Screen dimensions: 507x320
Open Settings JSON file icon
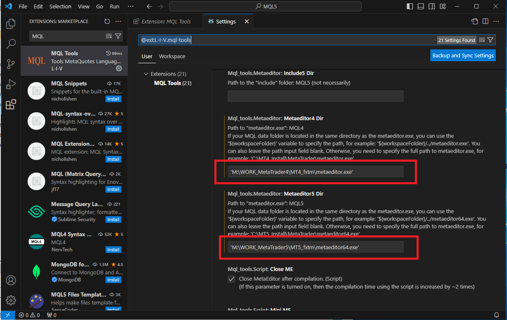click(474, 21)
